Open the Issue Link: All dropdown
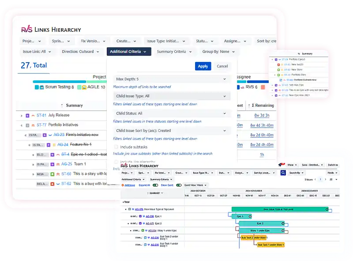This screenshot has height=261, width=353. pos(37,52)
